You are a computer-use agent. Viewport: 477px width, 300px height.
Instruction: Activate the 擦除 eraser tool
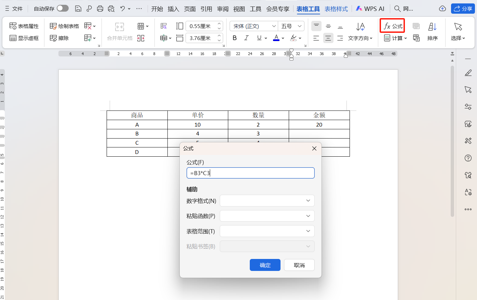tap(59, 38)
